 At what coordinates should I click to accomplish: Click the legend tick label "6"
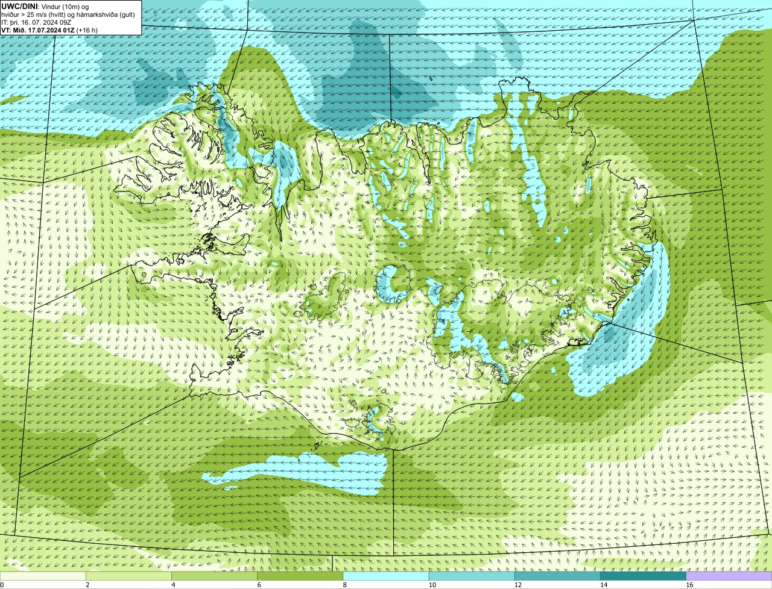pyautogui.click(x=259, y=585)
